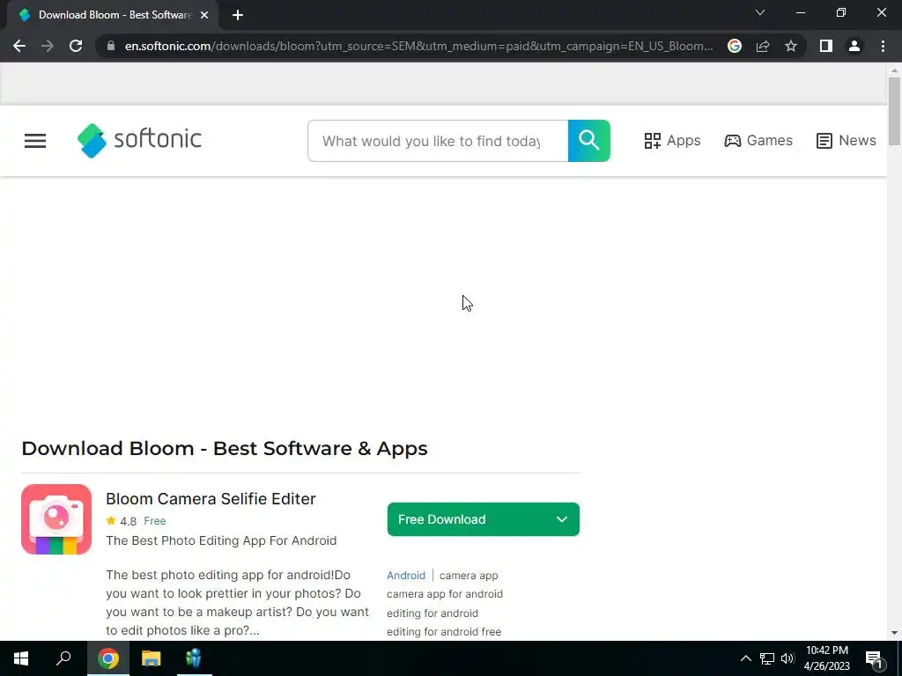
Task: Click the 'camera app' tag
Action: 469,576
